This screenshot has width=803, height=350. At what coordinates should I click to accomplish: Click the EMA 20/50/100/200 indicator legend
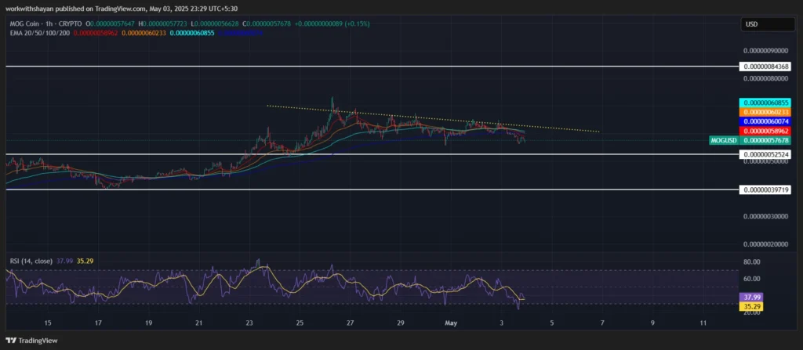pyautogui.click(x=40, y=33)
